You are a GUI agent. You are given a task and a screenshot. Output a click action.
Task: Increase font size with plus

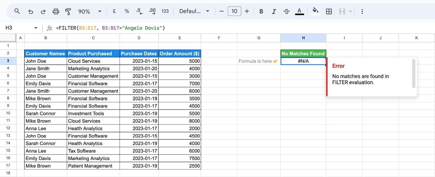[x=247, y=11]
